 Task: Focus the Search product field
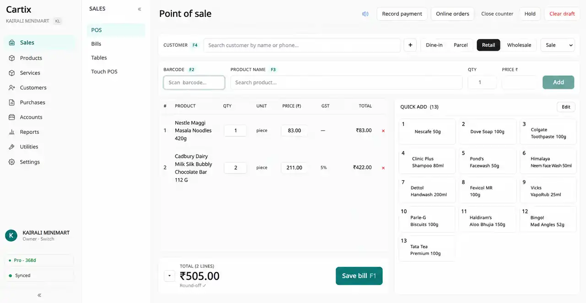(347, 83)
